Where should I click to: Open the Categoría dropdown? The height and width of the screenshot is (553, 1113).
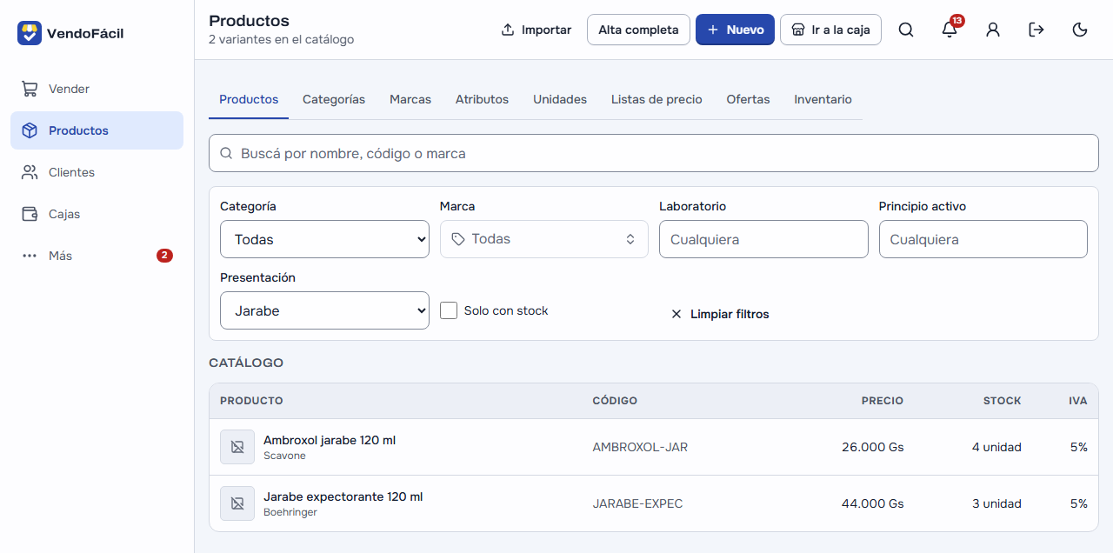point(324,239)
